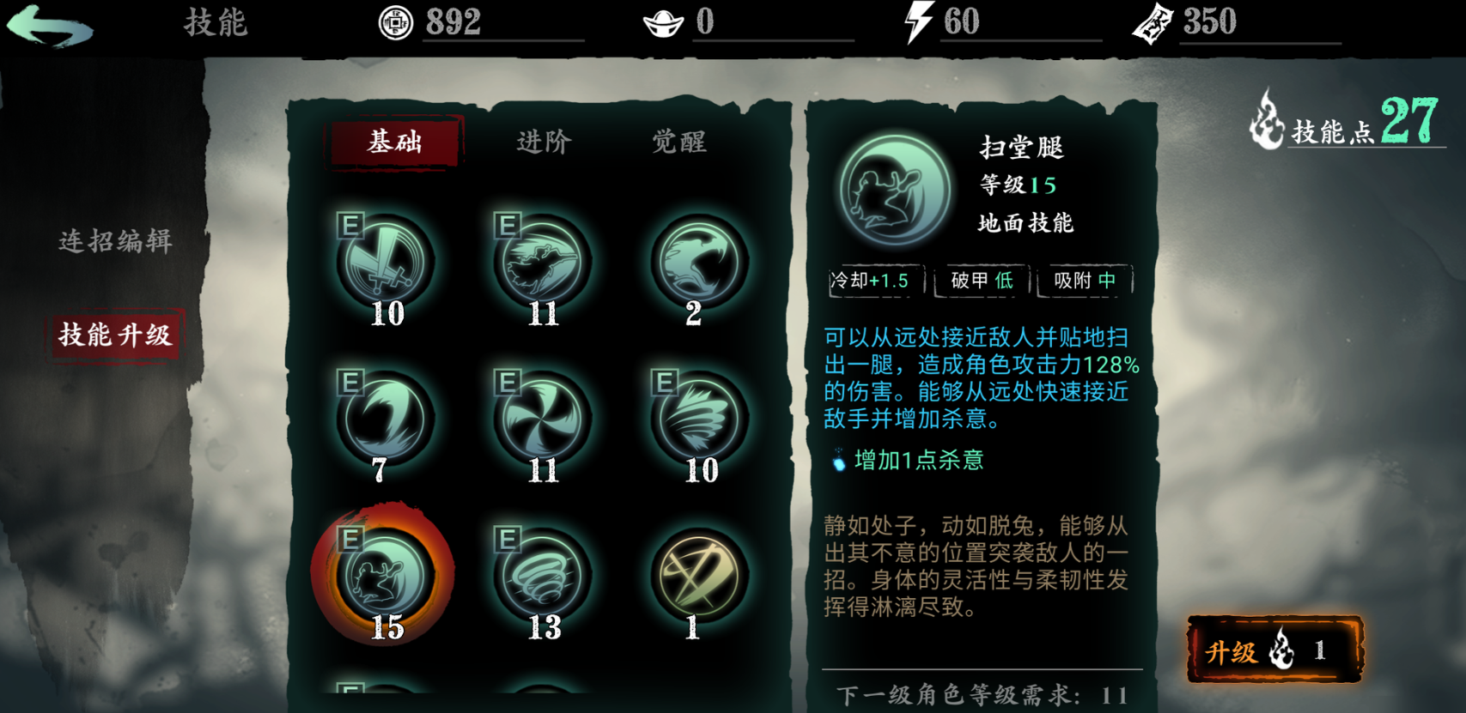
Task: Switch to the 觉醒 tab
Action: [678, 142]
